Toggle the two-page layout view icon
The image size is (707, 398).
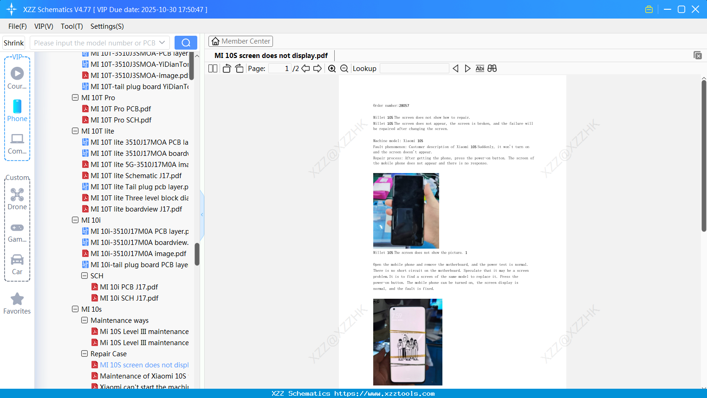pos(213,69)
